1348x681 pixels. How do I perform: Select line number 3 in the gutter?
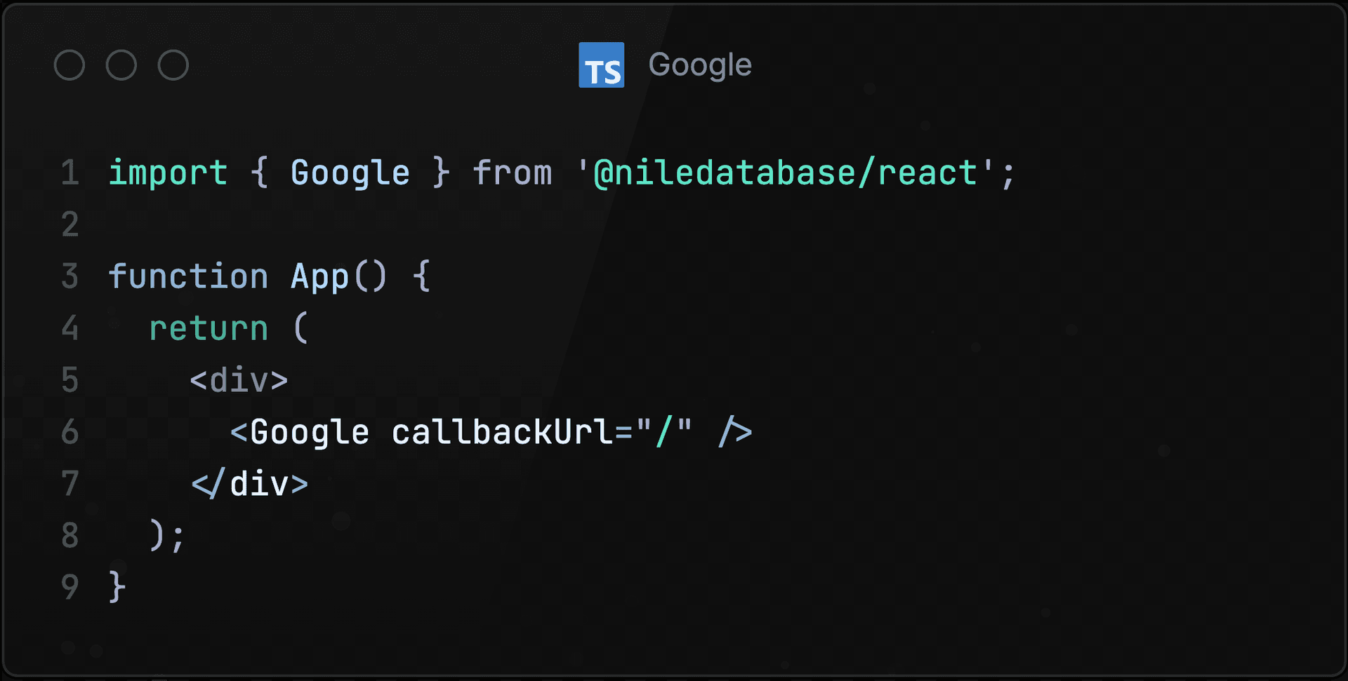pos(70,276)
